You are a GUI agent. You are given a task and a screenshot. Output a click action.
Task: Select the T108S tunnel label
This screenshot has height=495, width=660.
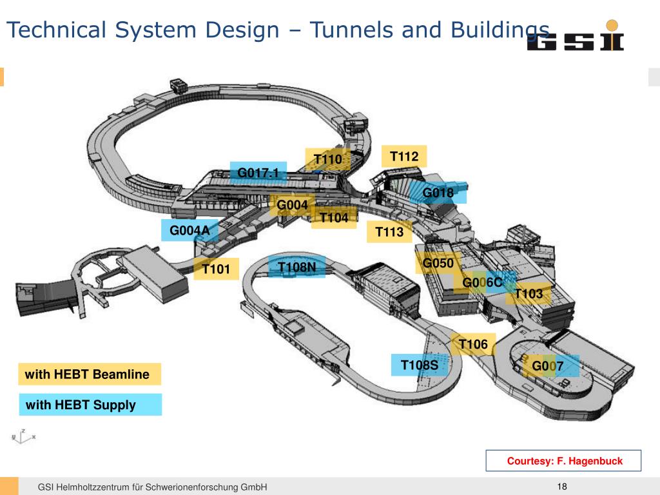click(420, 365)
